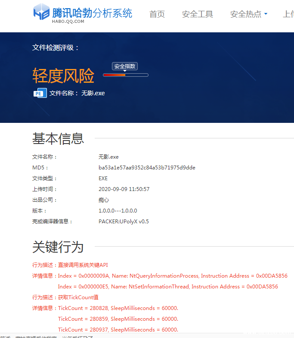Click the 关键行为 section heading
The width and height of the screenshot is (294, 338).
coord(58,247)
